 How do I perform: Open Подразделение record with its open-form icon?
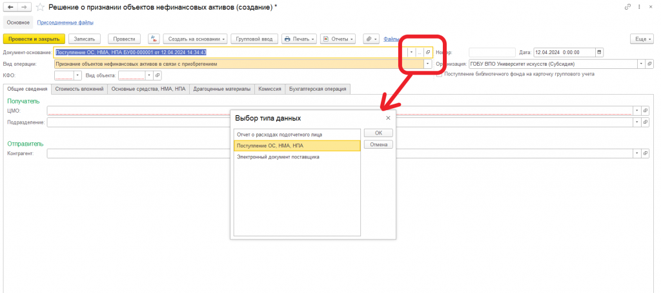[645, 122]
